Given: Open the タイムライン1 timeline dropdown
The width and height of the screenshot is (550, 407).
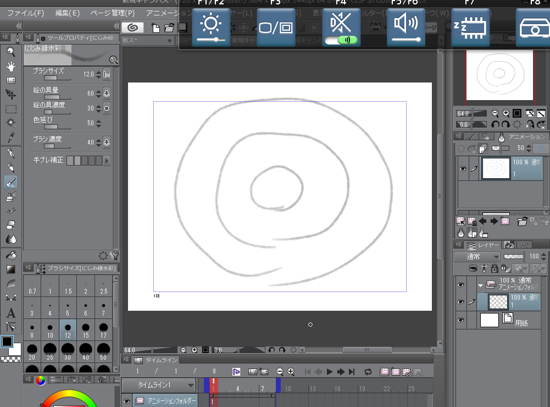Looking at the screenshot, I should (159, 385).
